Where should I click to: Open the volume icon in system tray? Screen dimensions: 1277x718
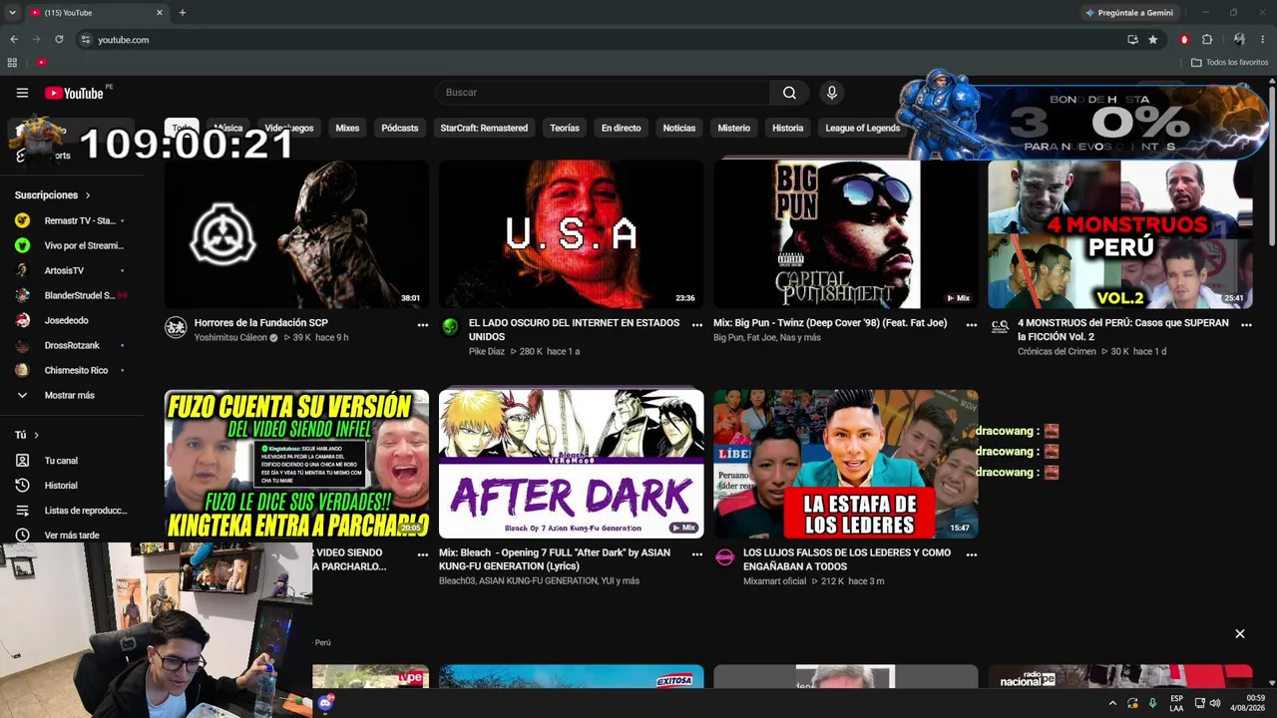pos(1214,703)
